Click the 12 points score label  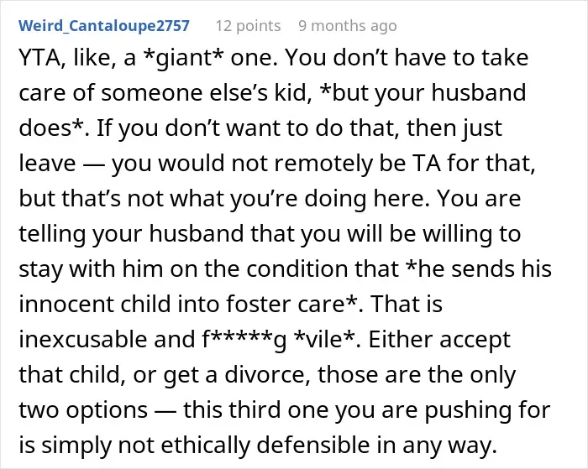tap(248, 26)
